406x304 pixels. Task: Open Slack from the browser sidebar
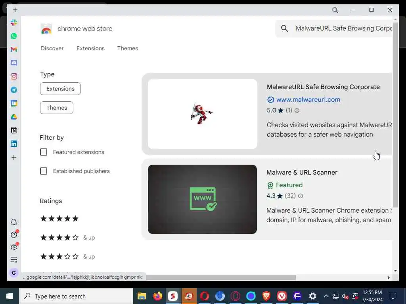pos(14,23)
